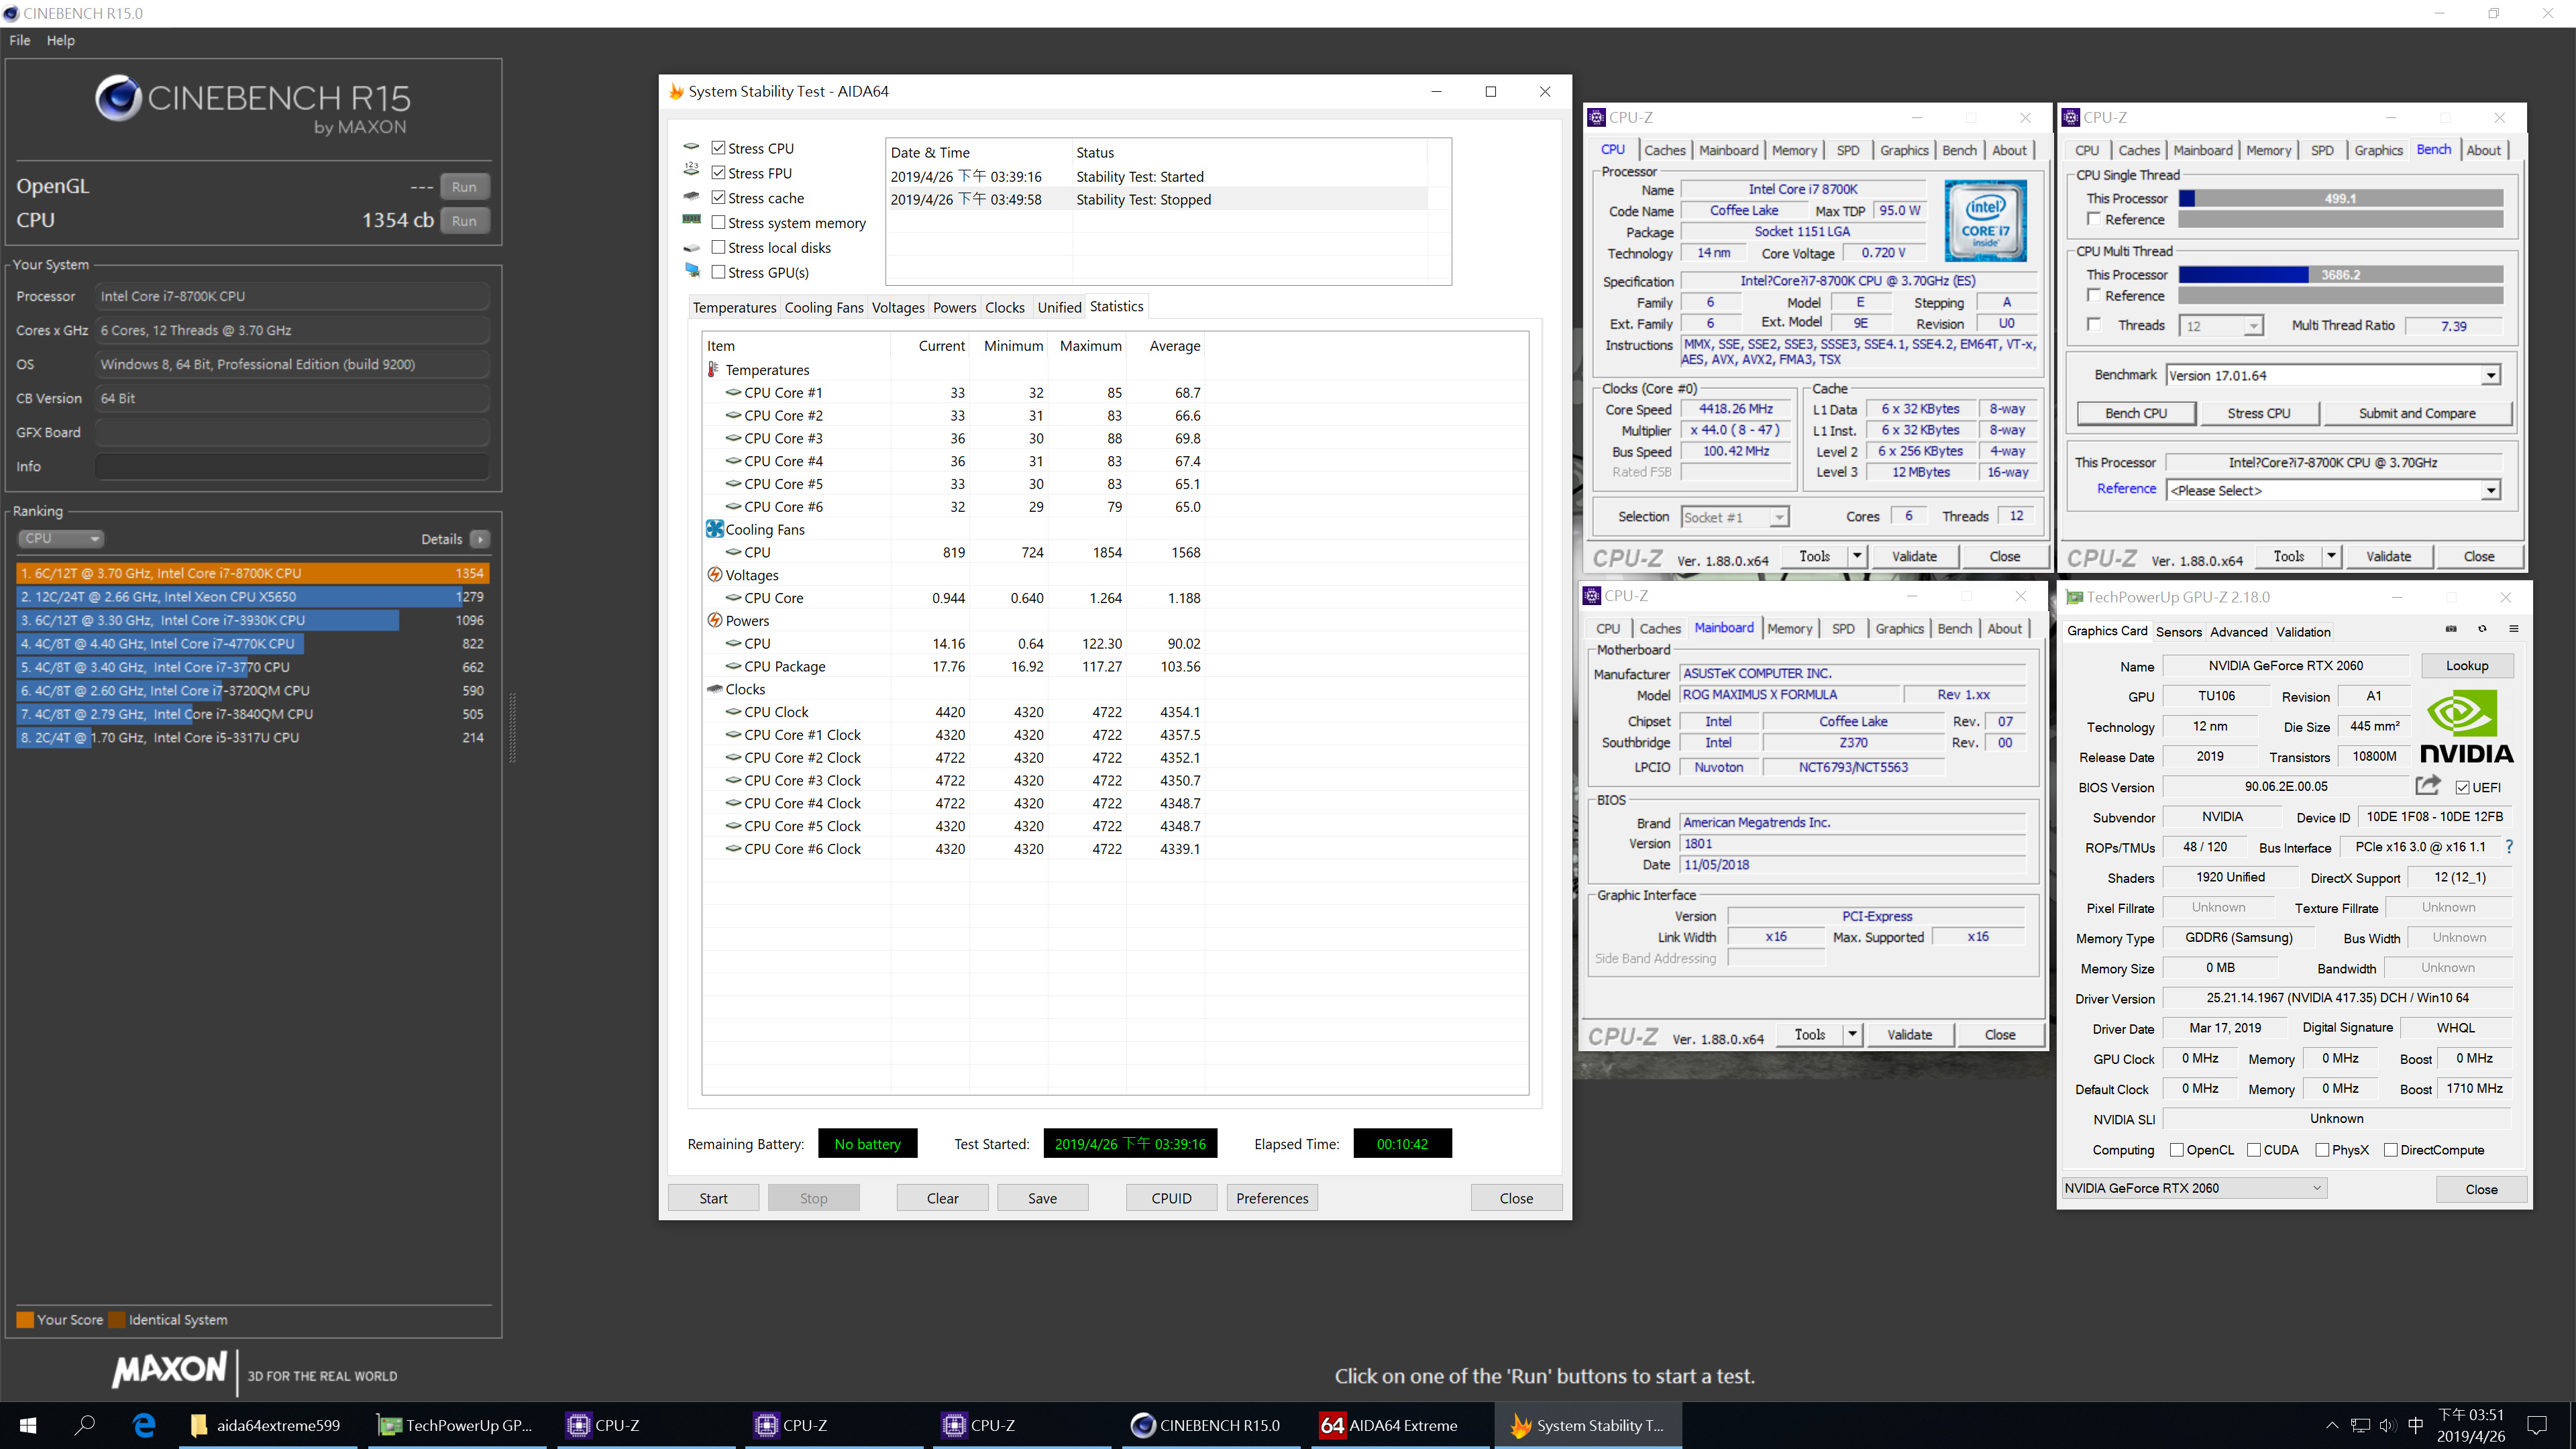This screenshot has height=1449, width=2576.
Task: Click Intel Core i7 logo in CPU-Z
Action: (x=1985, y=220)
